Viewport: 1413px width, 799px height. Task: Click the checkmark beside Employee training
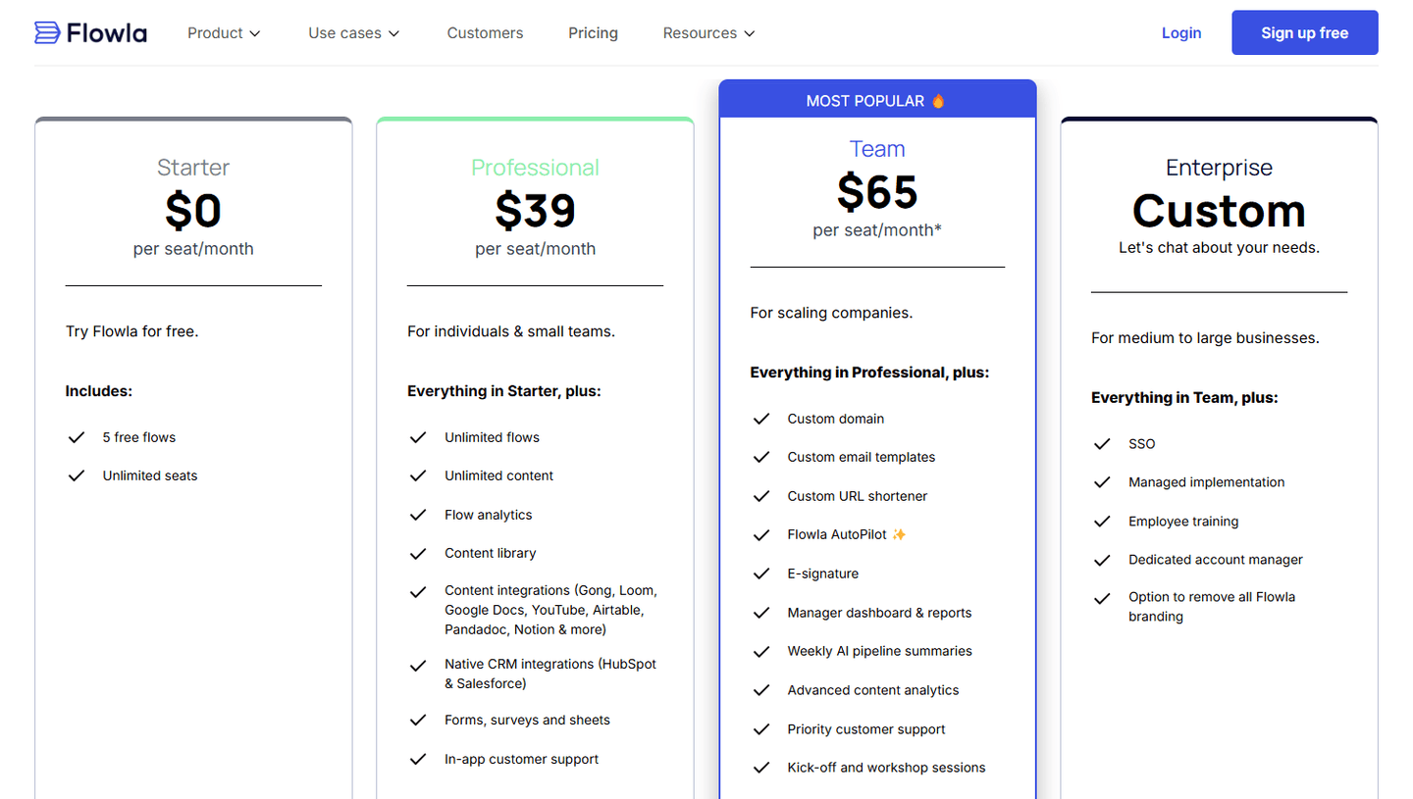1102,522
